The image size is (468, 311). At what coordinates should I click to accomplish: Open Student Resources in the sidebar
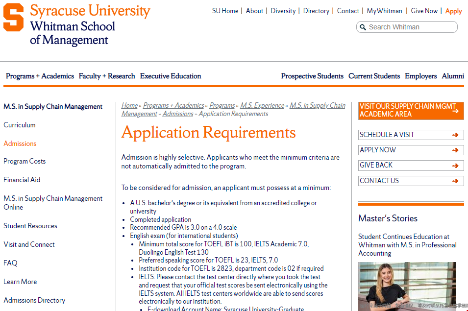pyautogui.click(x=30, y=226)
